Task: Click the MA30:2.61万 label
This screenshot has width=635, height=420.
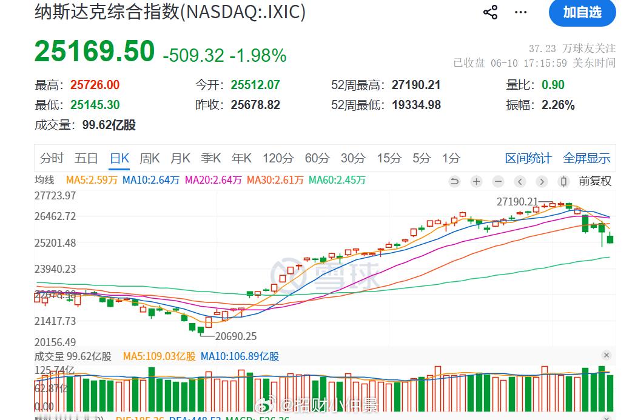Action: 275,180
